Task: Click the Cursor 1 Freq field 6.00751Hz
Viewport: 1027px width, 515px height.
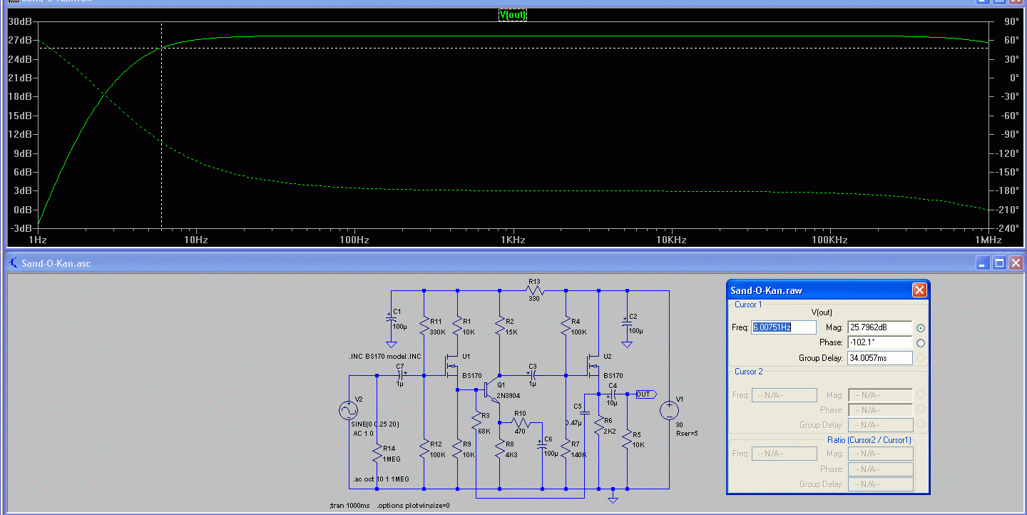Action: tap(784, 327)
